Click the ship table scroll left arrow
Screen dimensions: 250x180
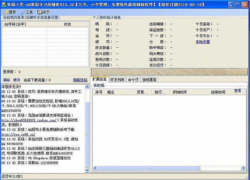pos(95,168)
